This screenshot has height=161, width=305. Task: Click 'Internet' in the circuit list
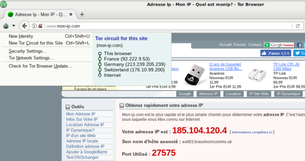112,75
